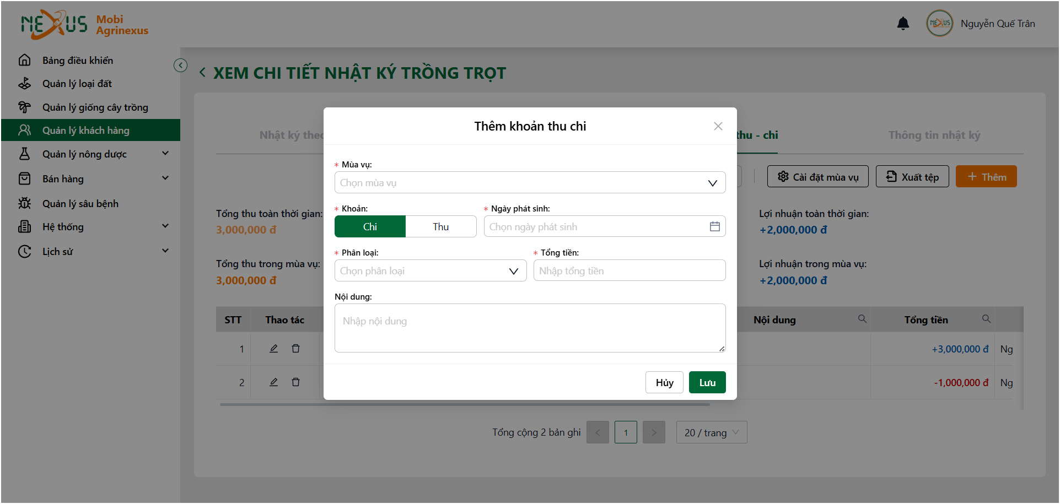This screenshot has width=1060, height=504.
Task: Open the Chọn mùa vụ dropdown
Action: point(530,182)
